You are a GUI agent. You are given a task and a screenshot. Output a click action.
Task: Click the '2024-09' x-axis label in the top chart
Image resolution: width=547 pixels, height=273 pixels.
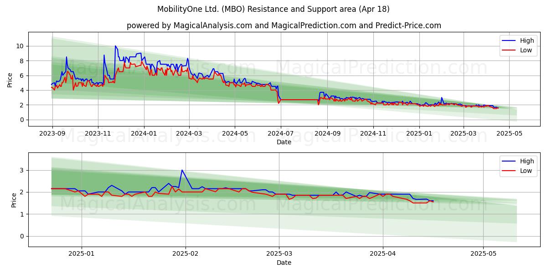pyautogui.click(x=327, y=134)
